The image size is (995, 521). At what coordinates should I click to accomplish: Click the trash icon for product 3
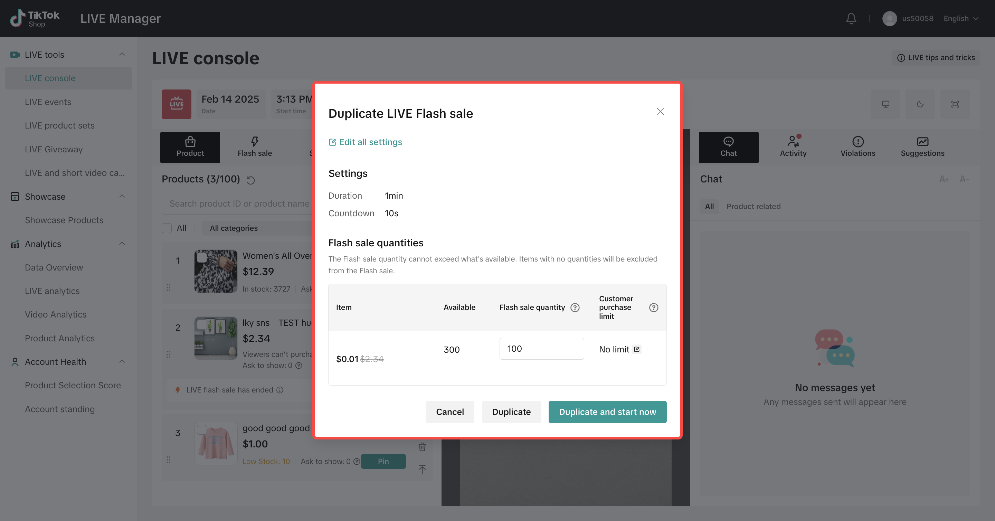click(422, 447)
